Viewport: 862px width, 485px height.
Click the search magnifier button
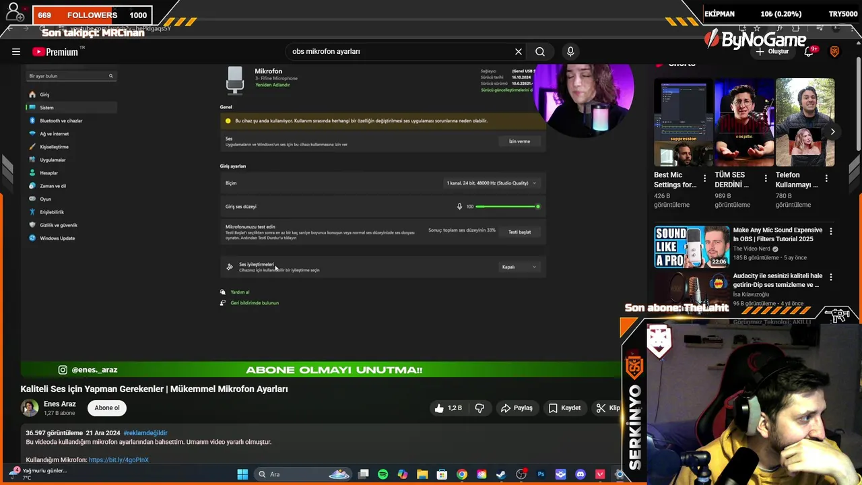click(540, 51)
